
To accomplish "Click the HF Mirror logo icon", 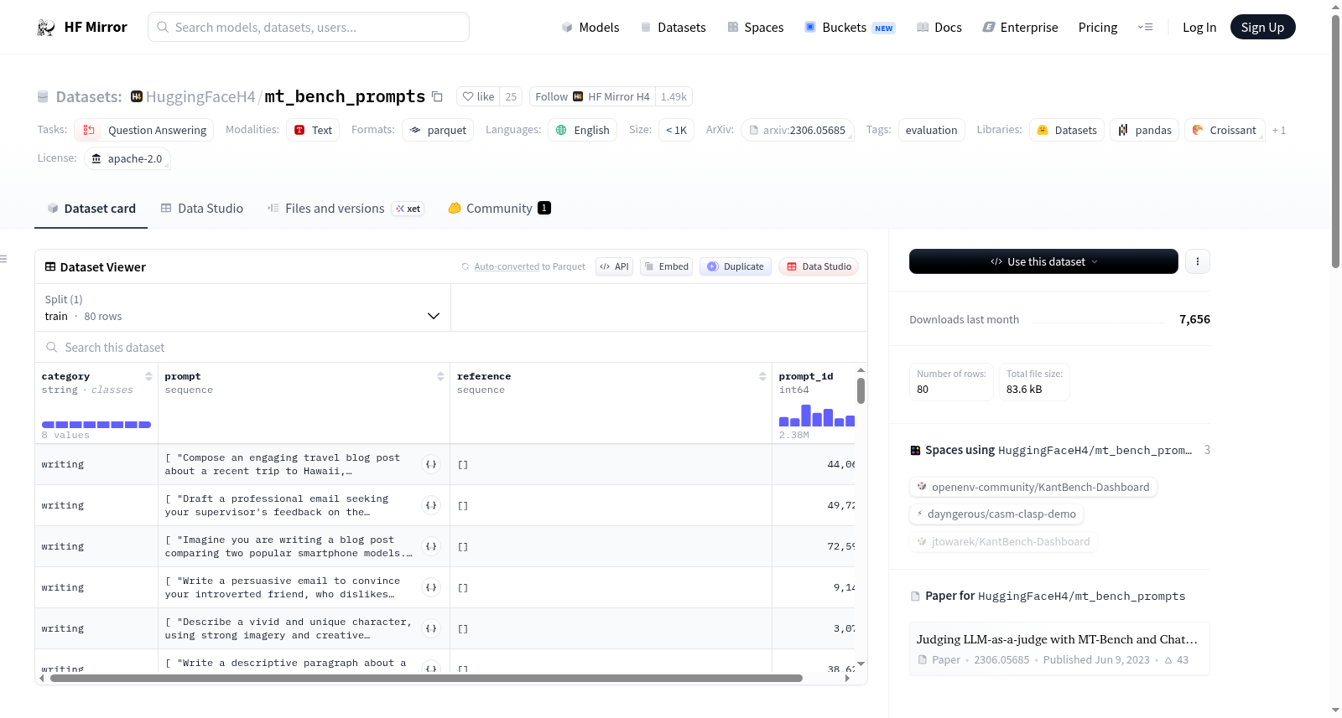I will click(x=46, y=28).
